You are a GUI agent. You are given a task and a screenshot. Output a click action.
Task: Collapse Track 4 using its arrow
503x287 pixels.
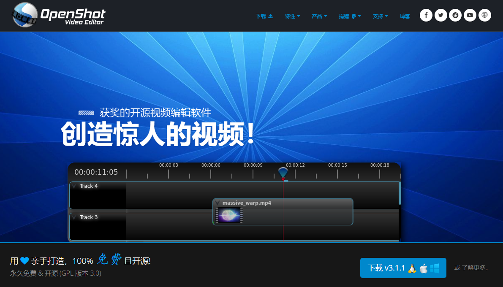click(74, 186)
